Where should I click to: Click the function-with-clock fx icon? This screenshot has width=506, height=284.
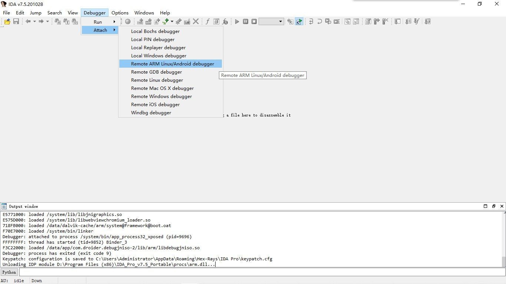[x=225, y=21]
